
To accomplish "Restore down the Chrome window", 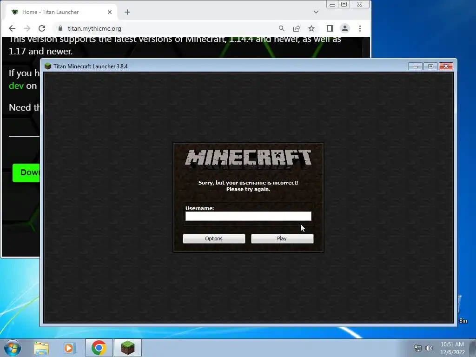I will [x=344, y=4].
